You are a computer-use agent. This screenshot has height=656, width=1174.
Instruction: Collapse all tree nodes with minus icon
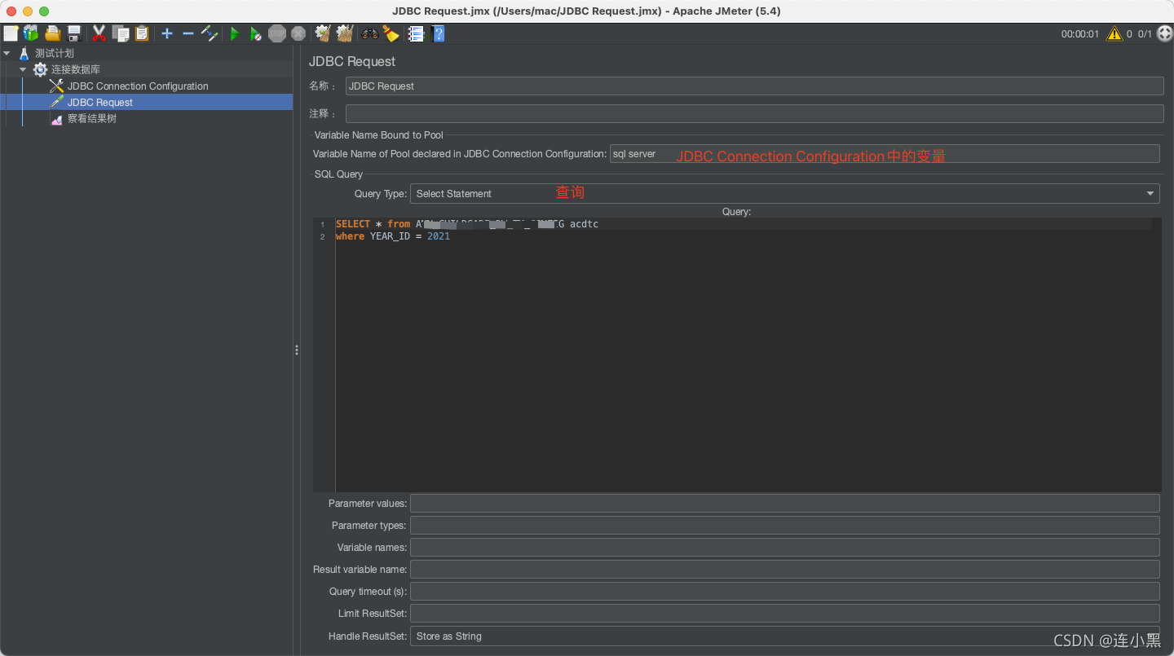click(188, 33)
